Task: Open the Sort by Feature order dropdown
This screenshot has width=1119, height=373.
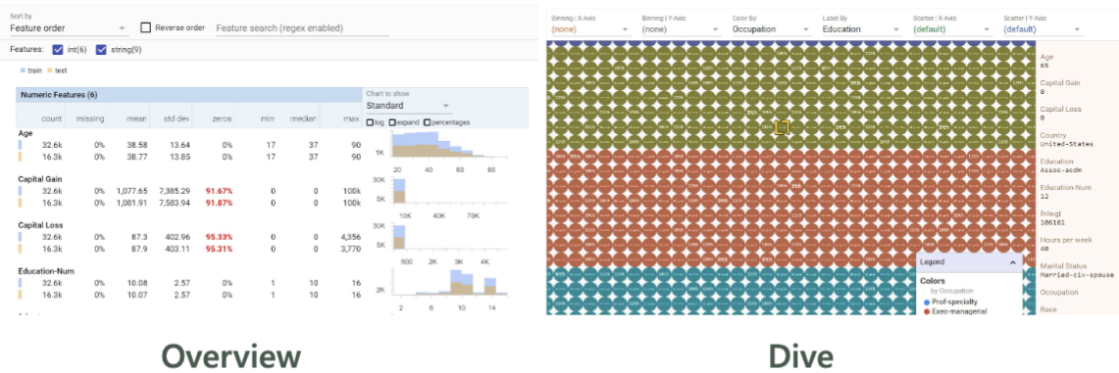Action: [69, 28]
